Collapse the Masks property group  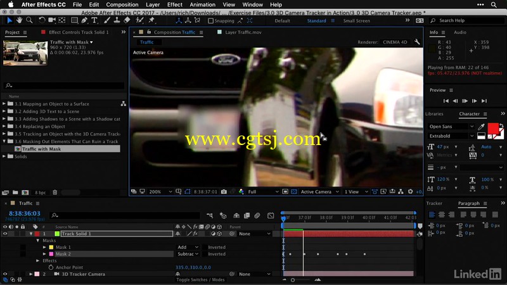click(x=38, y=241)
